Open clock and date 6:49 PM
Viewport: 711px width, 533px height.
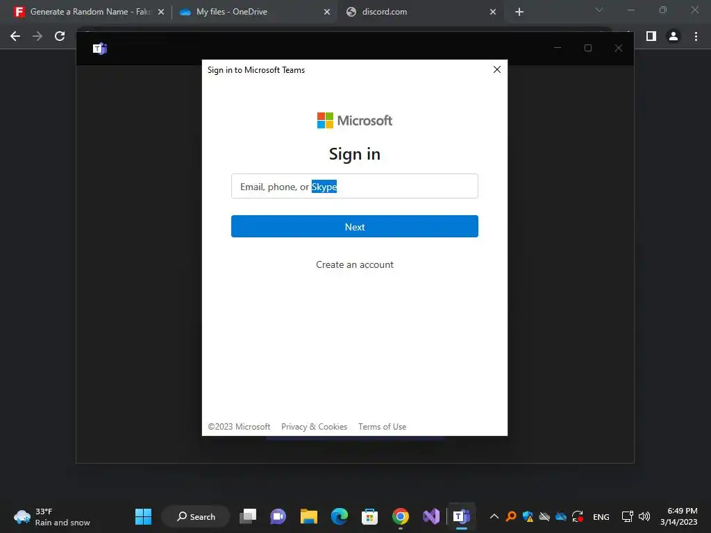coord(679,516)
